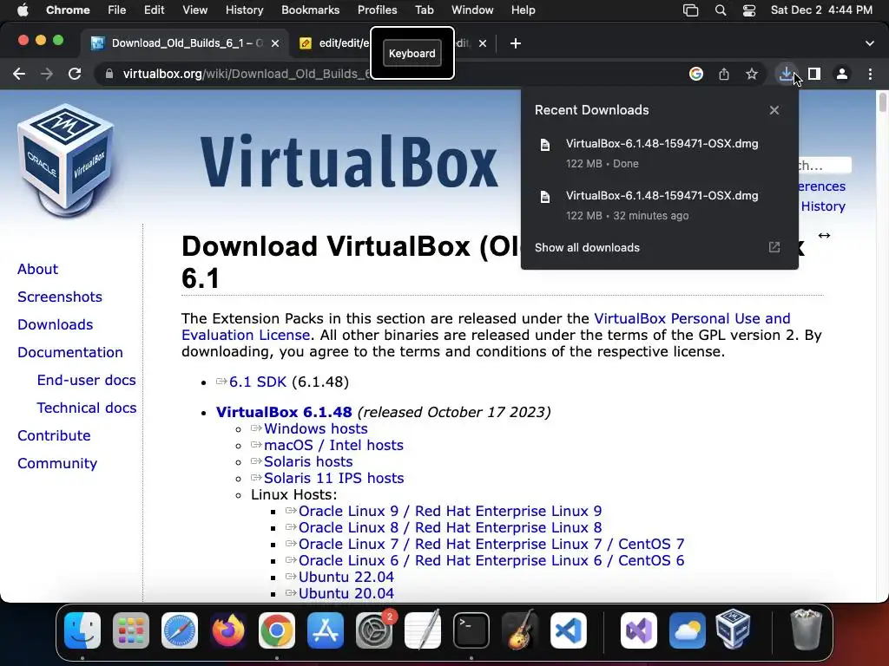Open the History menu

244,10
